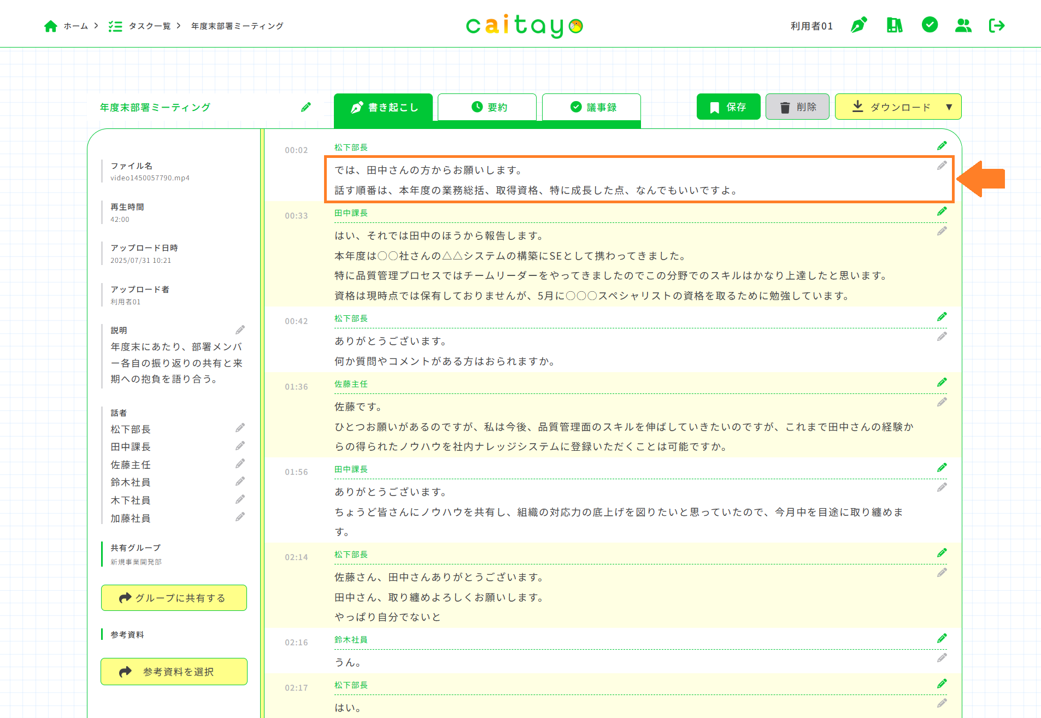The width and height of the screenshot is (1041, 718).
Task: Select the 書き起こし tab
Action: [383, 107]
